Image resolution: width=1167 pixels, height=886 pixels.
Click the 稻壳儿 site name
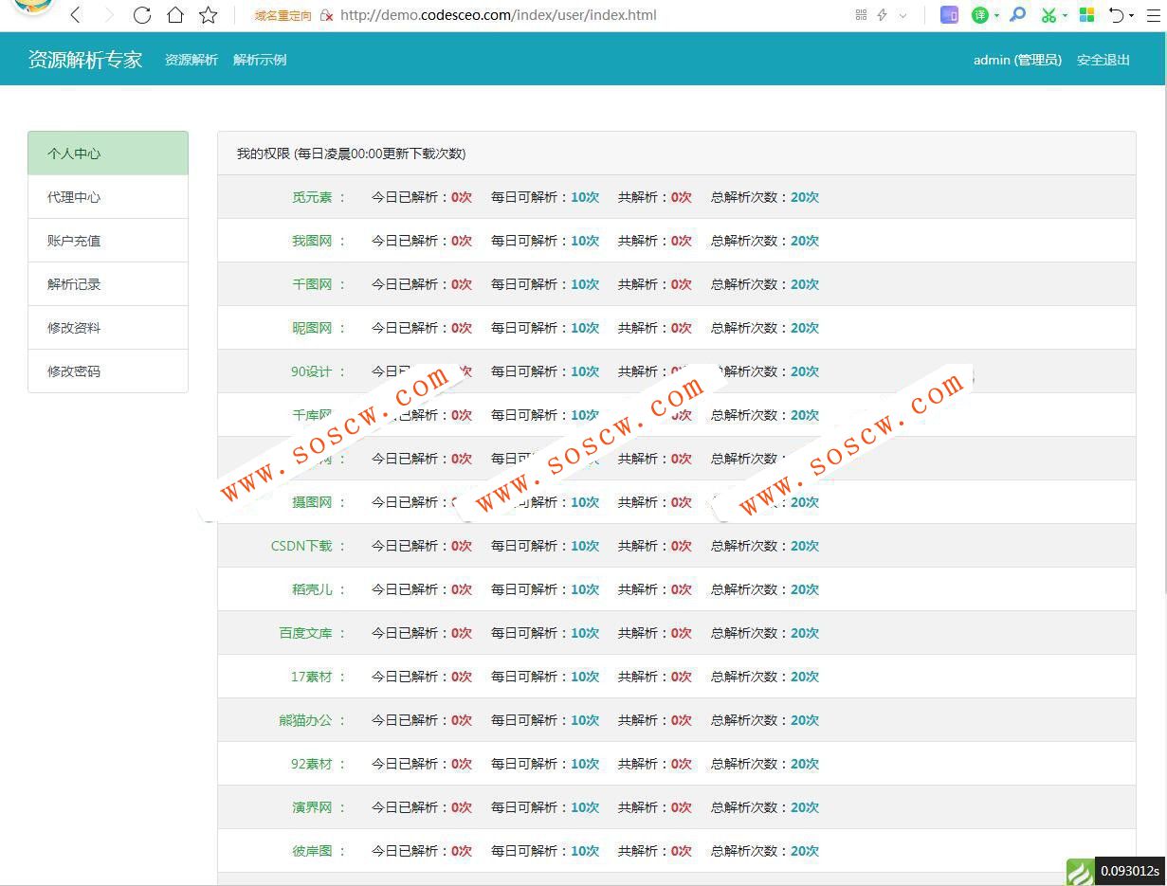coord(312,589)
